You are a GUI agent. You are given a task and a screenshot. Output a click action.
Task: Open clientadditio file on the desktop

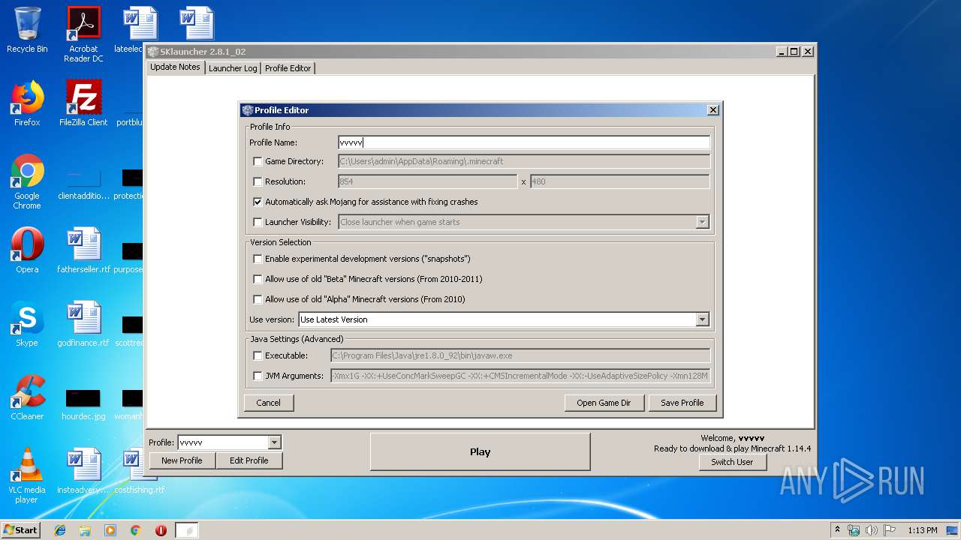click(x=83, y=184)
